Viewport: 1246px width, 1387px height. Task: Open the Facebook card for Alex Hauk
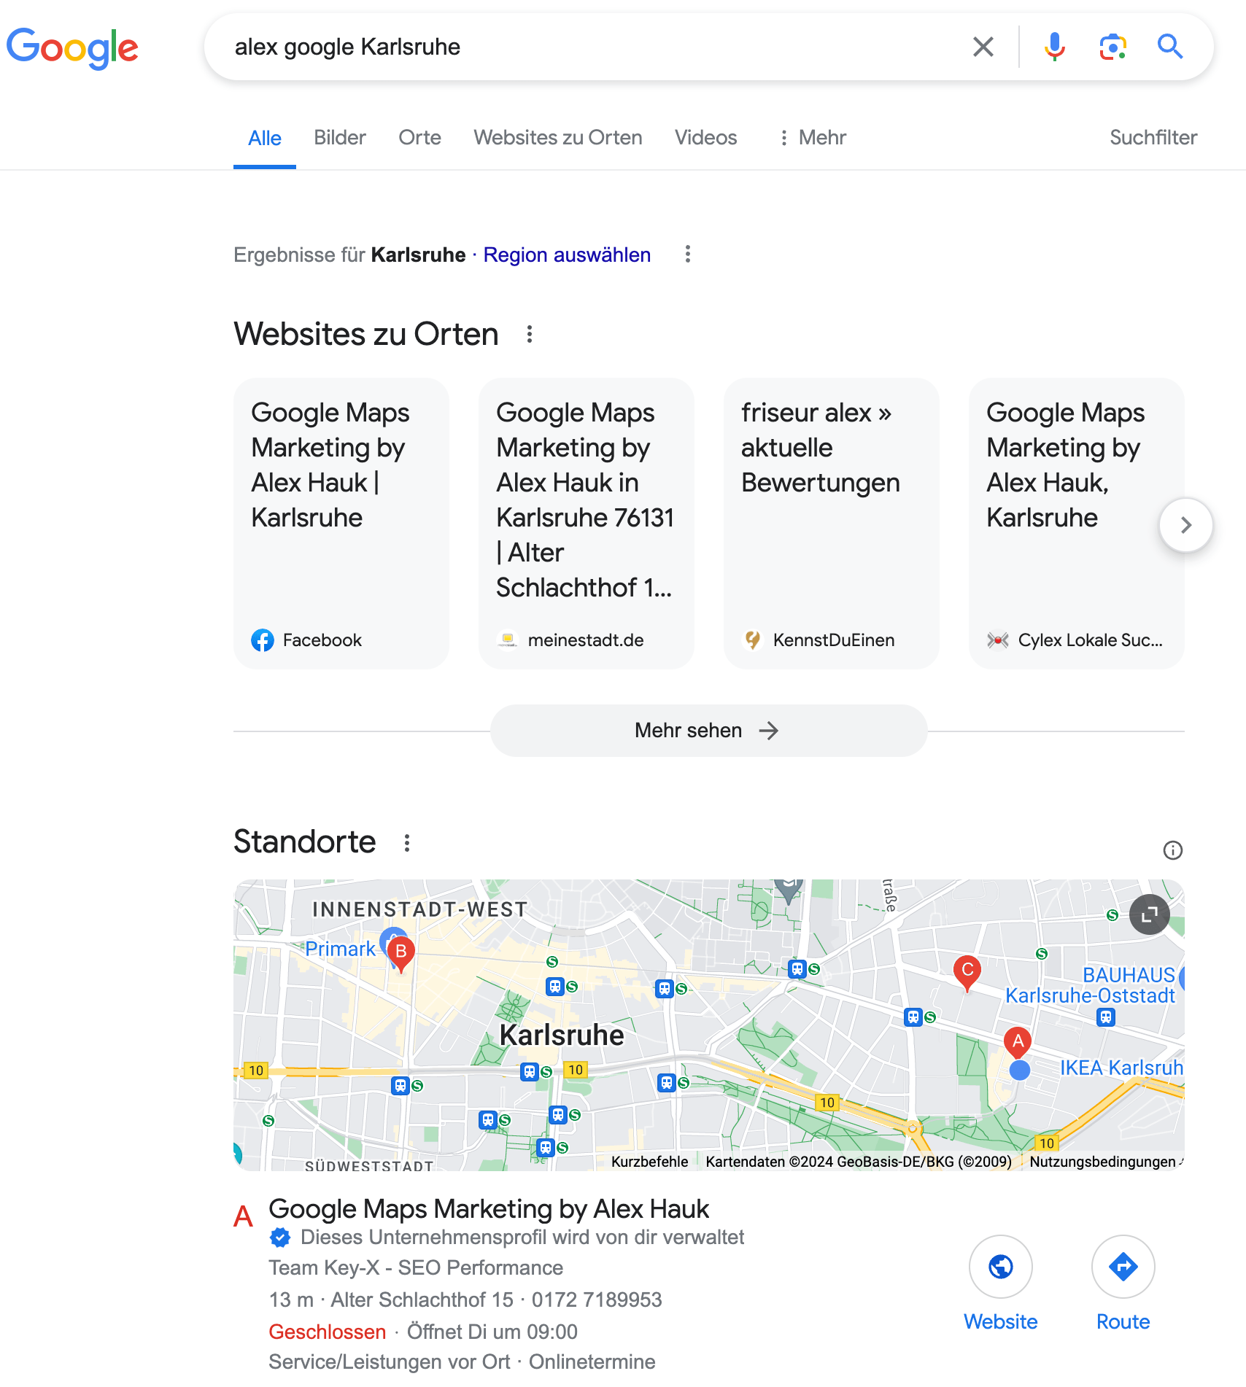pyautogui.click(x=341, y=523)
